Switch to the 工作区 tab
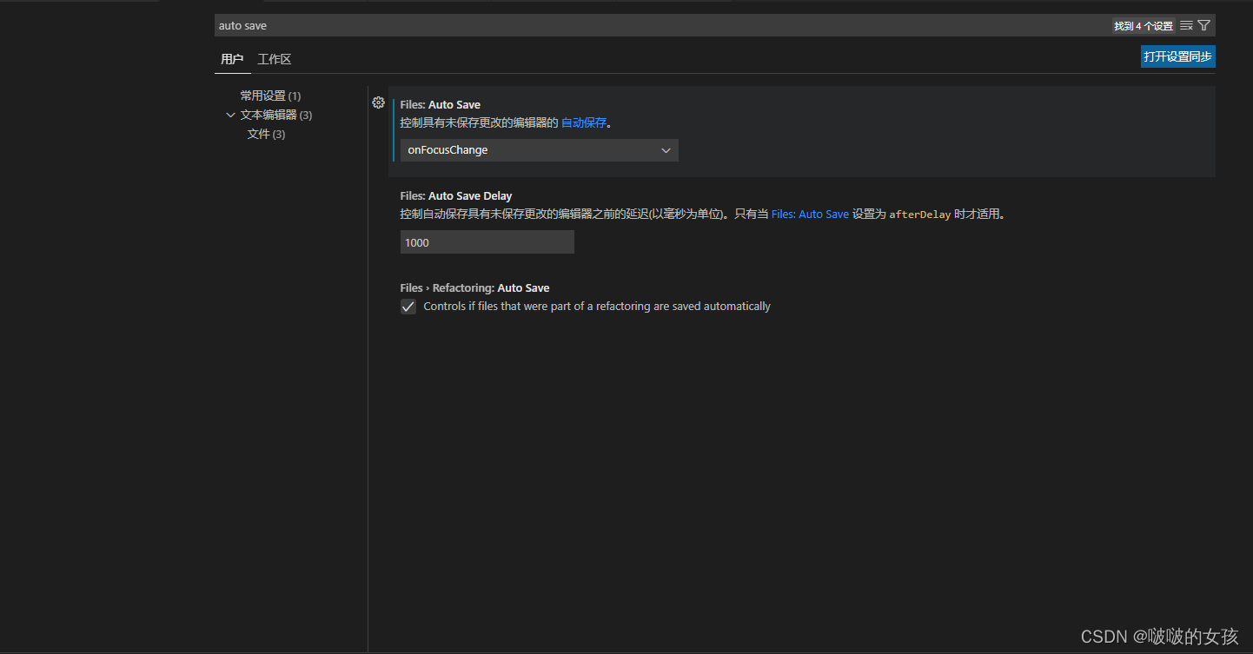 [x=275, y=59]
